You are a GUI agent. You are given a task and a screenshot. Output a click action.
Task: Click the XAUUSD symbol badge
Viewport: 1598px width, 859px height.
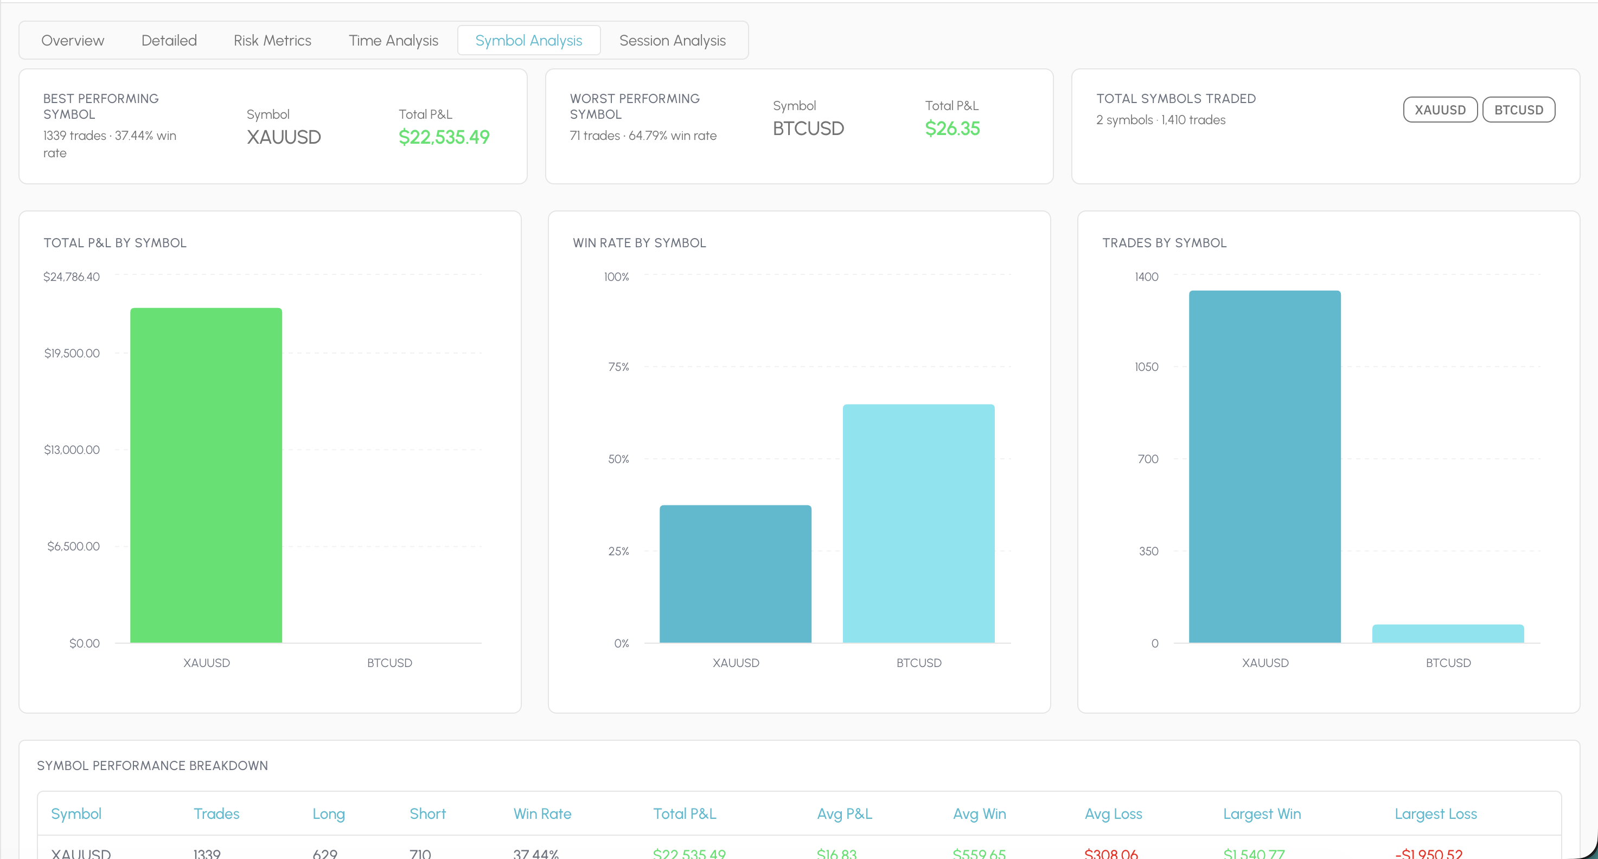click(x=1440, y=110)
